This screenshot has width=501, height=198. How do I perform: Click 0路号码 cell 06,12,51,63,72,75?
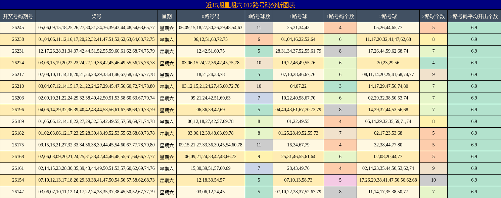coord(211,40)
